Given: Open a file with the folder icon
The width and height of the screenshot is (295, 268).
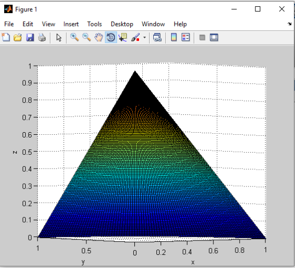Looking at the screenshot, I should (x=18, y=37).
